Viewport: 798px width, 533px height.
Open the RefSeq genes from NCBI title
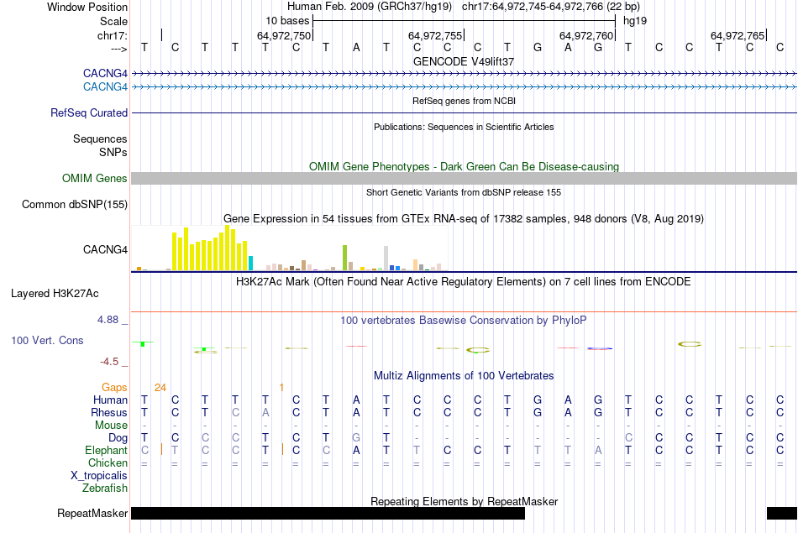[x=465, y=101]
